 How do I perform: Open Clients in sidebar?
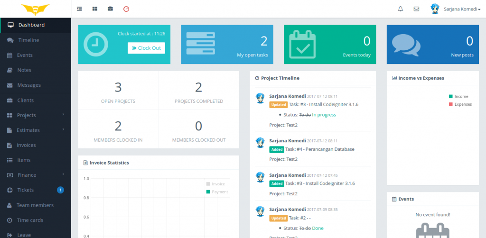pyautogui.click(x=36, y=101)
